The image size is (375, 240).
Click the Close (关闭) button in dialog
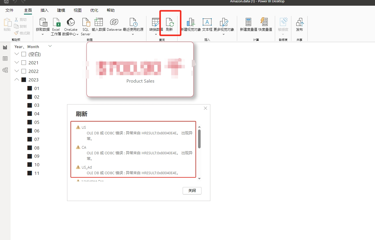[x=192, y=191]
